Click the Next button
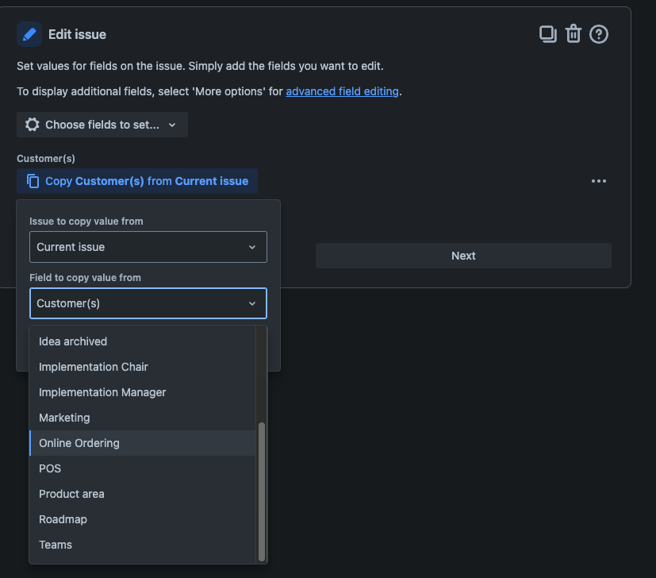Image resolution: width=656 pixels, height=578 pixels. [463, 256]
